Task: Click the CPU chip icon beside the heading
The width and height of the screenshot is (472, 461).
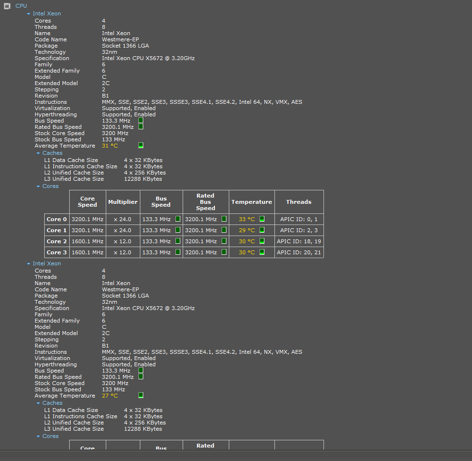Action: [7, 6]
